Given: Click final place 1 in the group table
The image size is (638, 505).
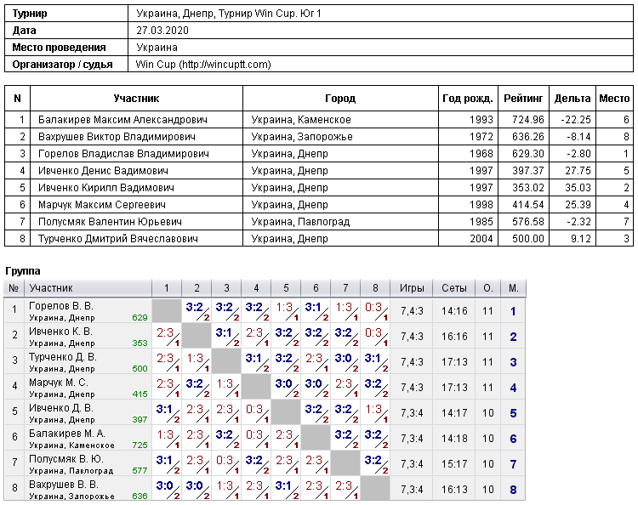Looking at the screenshot, I should (513, 311).
